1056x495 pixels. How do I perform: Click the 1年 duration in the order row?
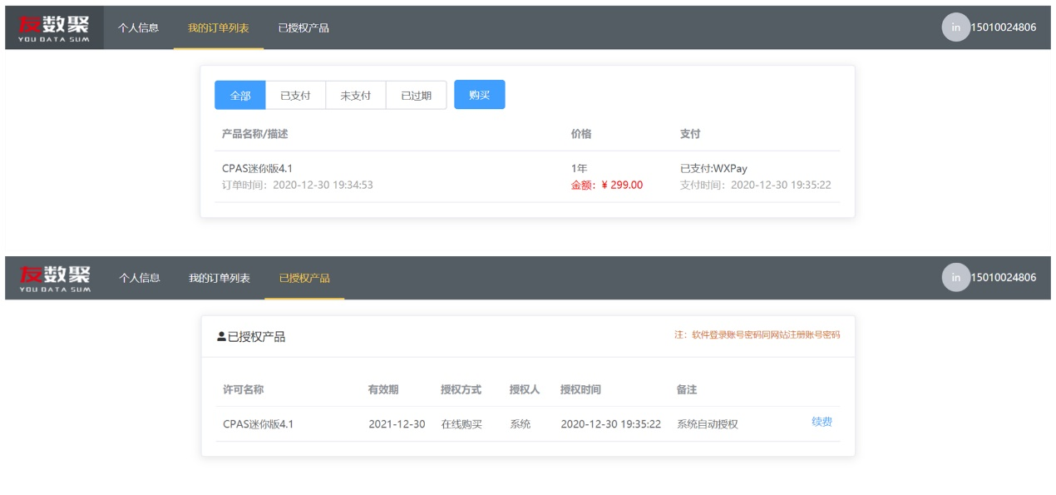point(580,168)
